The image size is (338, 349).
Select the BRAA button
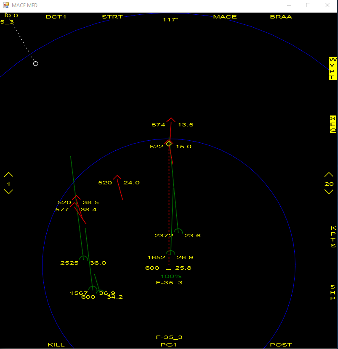pos(281,17)
